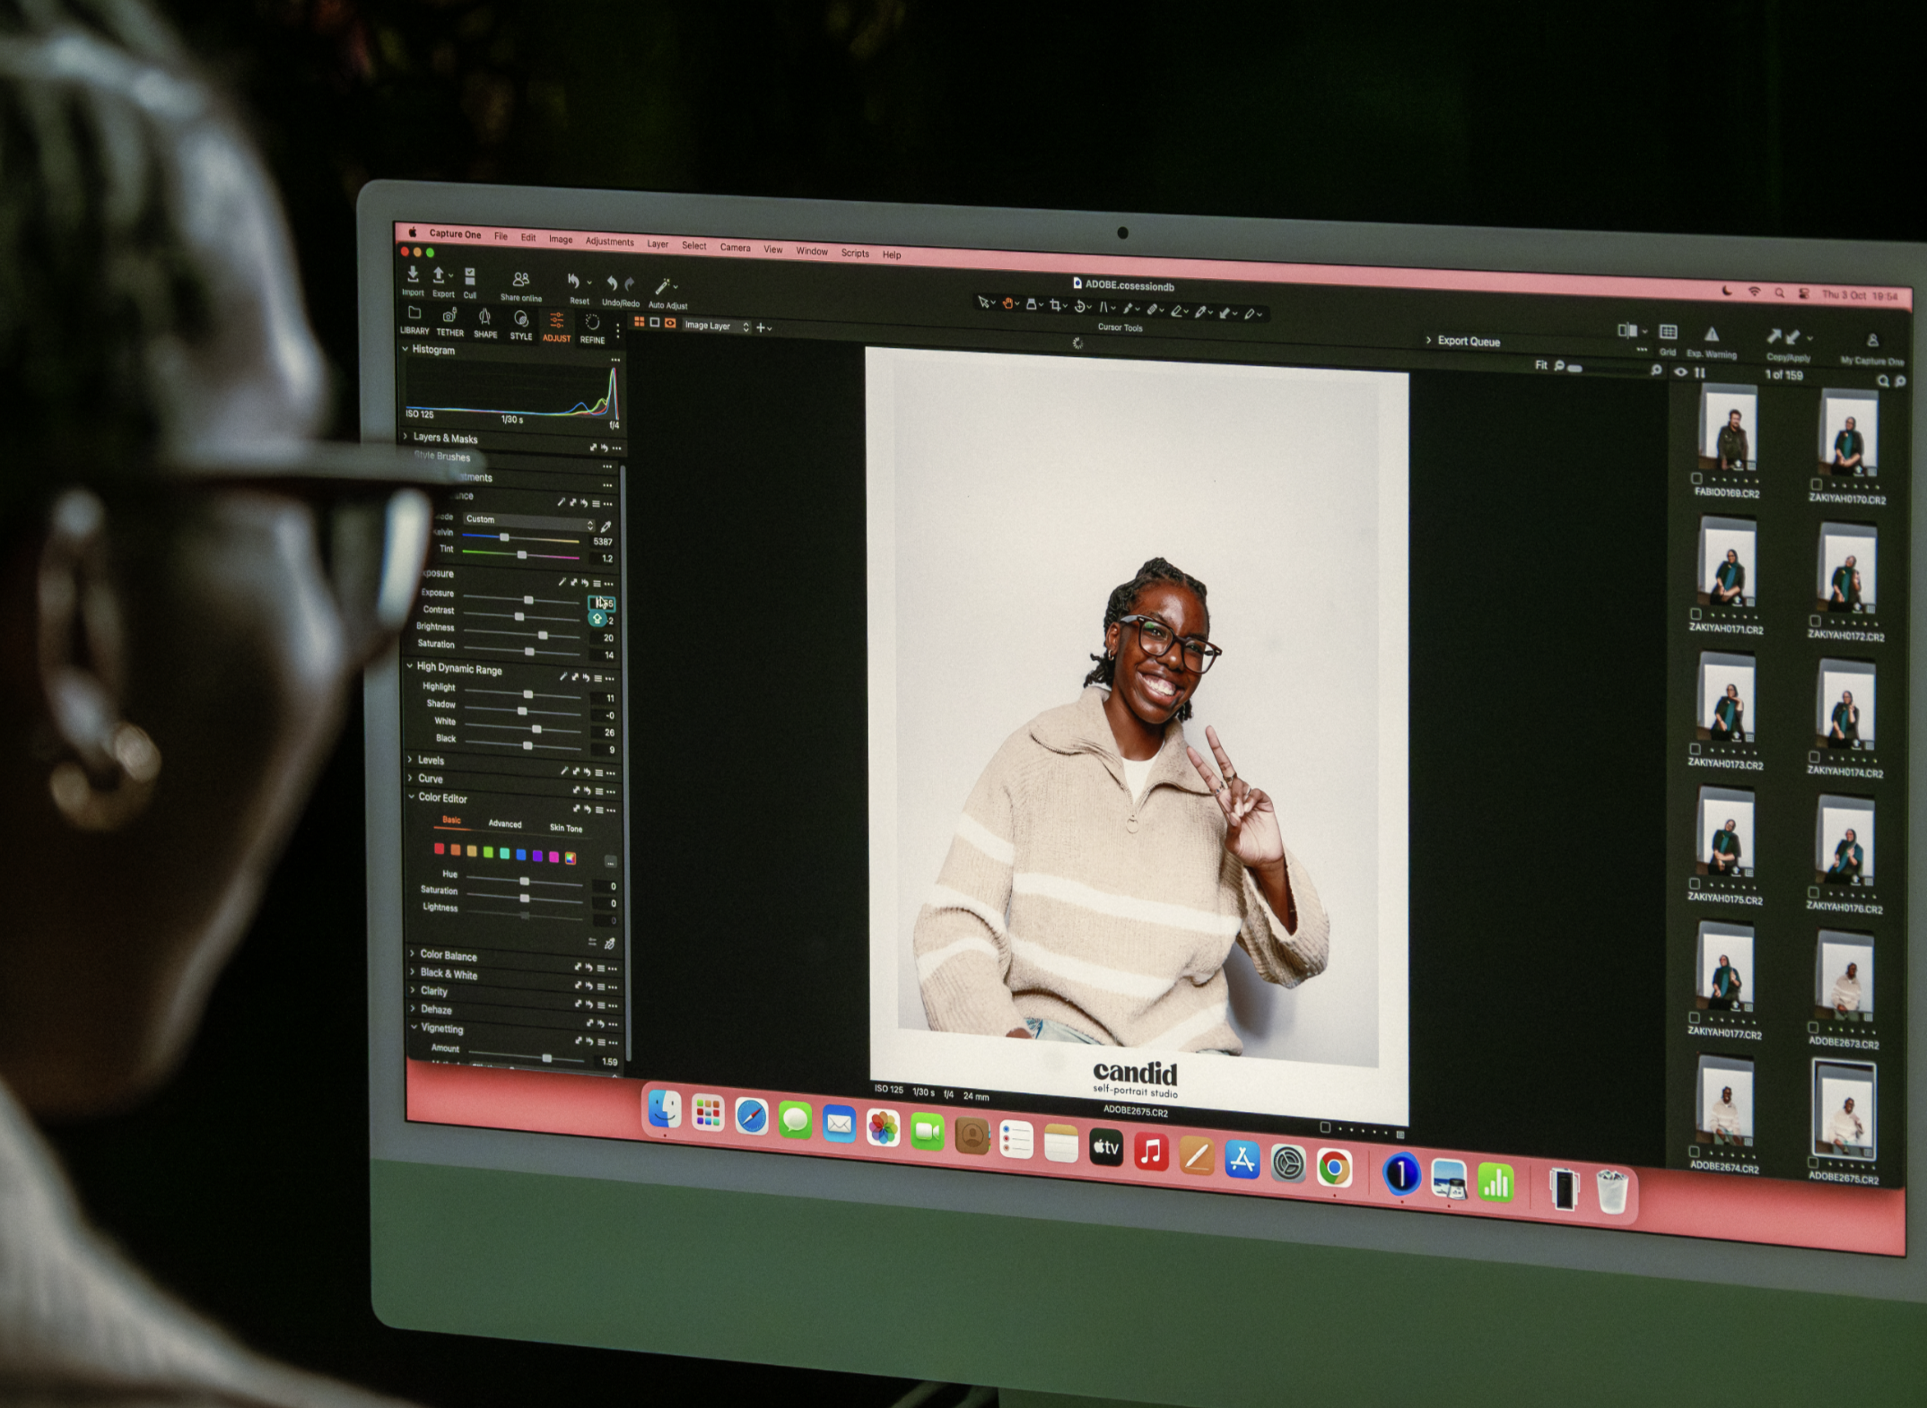
Task: Select the red swatch in Color Editor
Action: click(x=440, y=848)
